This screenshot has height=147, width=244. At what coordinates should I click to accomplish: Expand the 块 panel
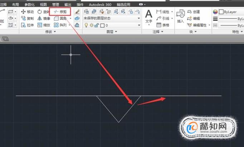[193, 32]
